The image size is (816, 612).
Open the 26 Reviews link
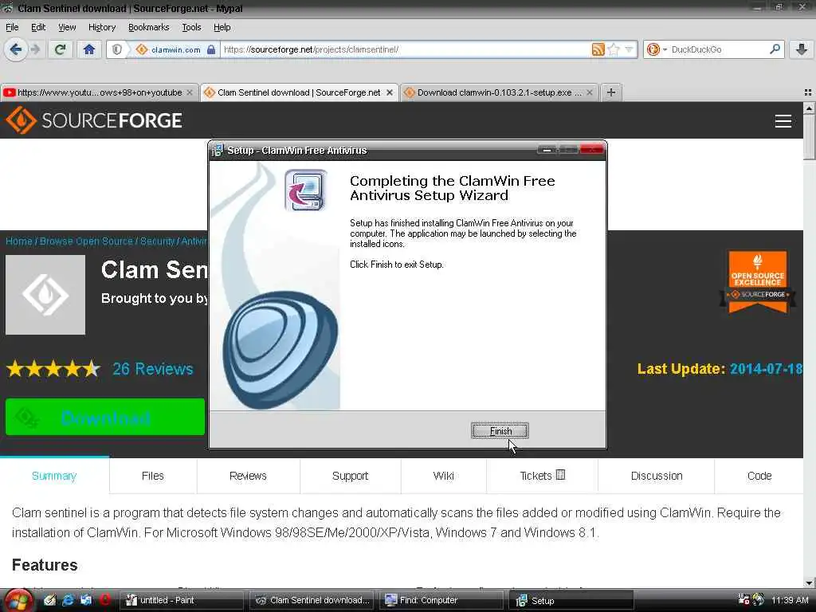153,368
